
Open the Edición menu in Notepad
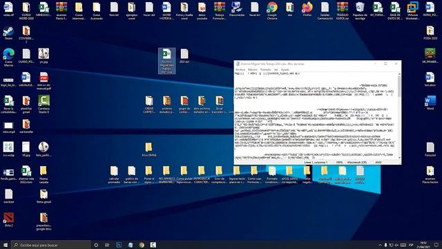point(253,69)
